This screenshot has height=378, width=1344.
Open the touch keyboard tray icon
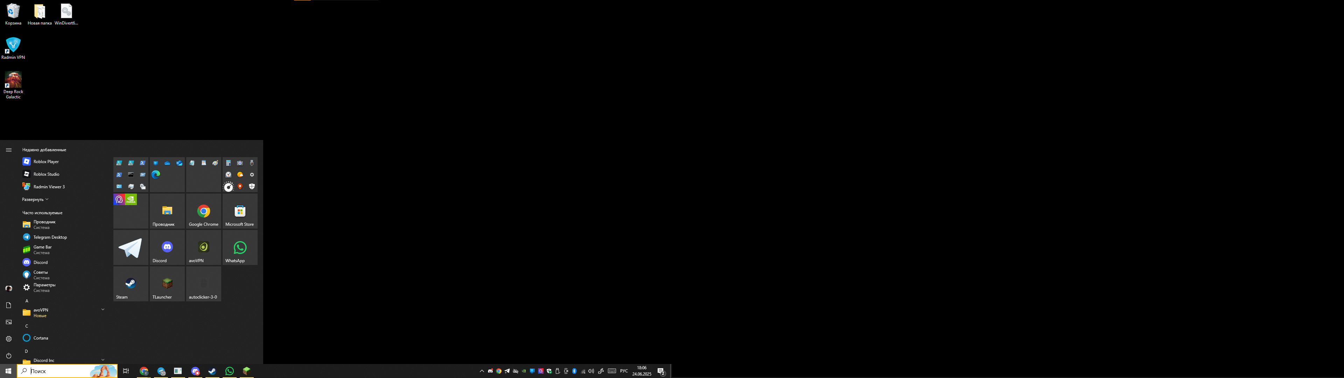tap(612, 371)
